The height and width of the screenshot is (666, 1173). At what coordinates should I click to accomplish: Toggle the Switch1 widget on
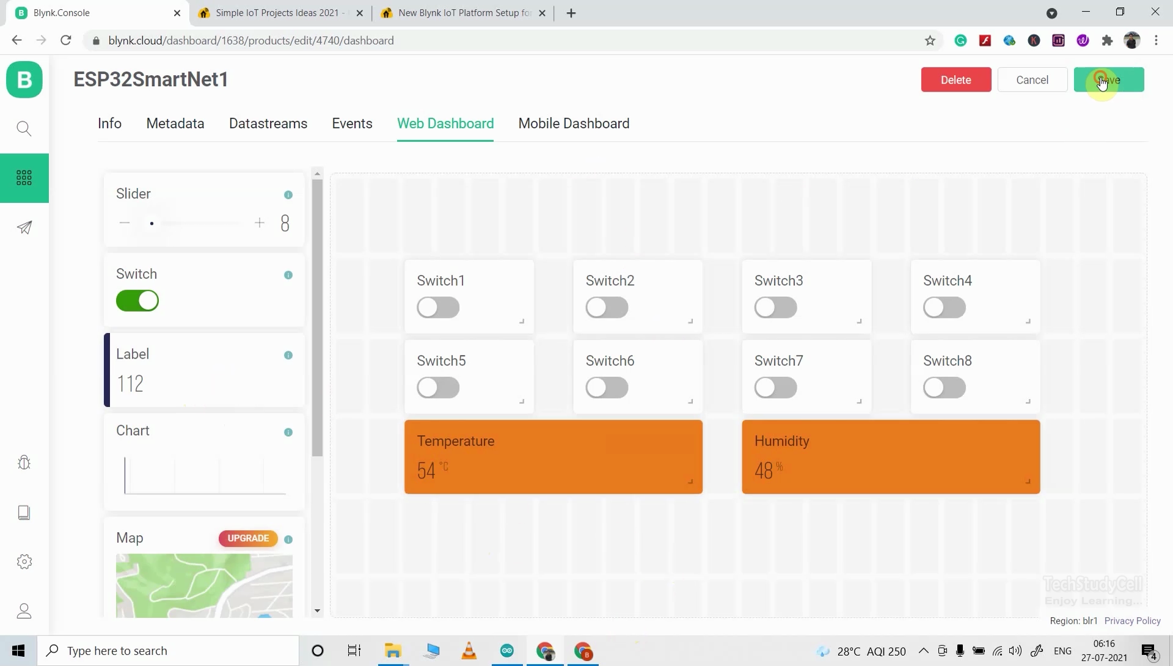tap(438, 307)
